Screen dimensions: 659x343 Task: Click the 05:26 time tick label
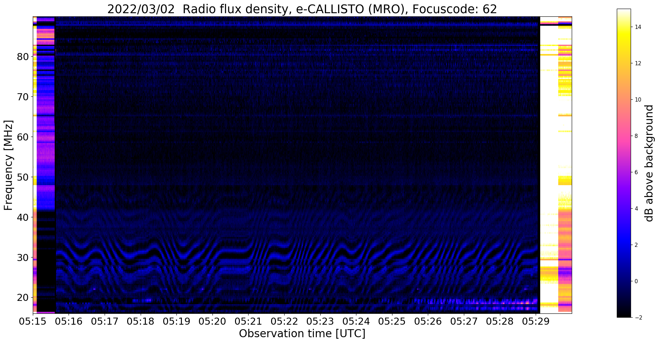[x=428, y=321]
